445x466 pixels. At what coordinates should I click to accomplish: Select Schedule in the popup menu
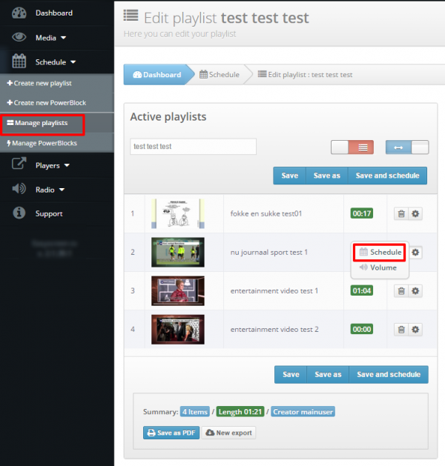click(x=380, y=253)
